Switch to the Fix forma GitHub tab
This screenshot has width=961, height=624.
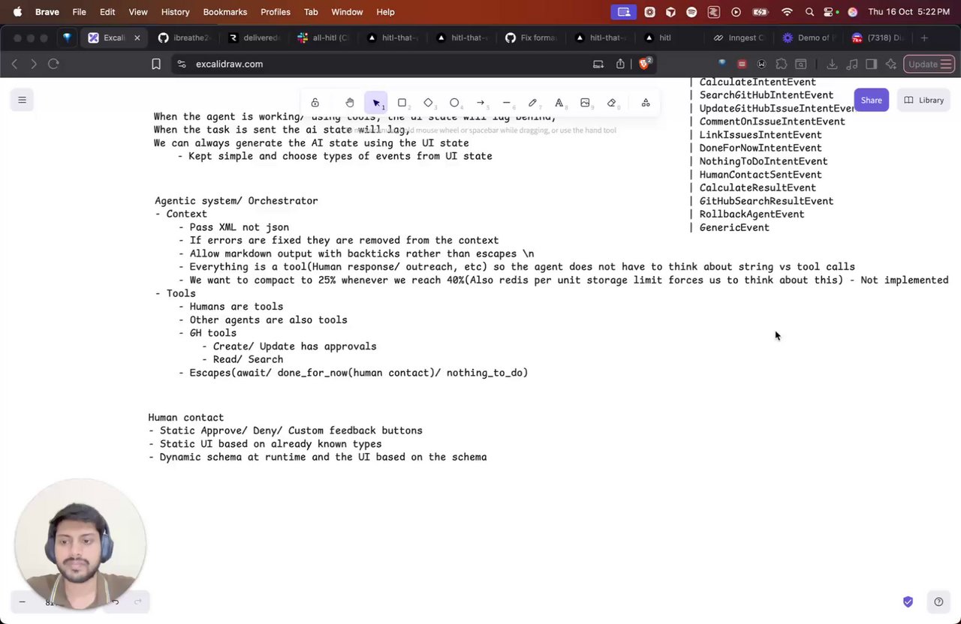coord(530,37)
